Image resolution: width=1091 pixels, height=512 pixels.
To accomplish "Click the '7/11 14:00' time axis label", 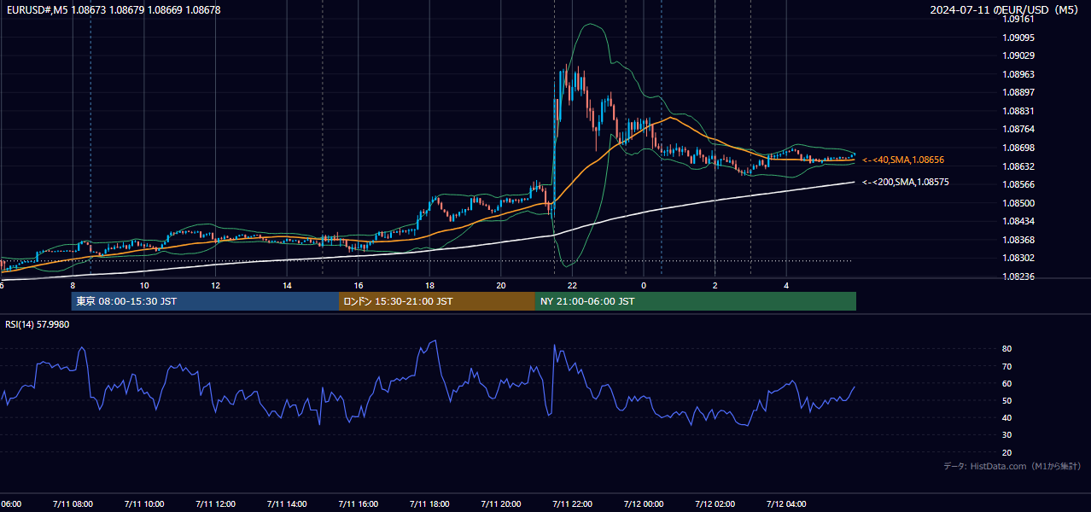I will [x=287, y=504].
